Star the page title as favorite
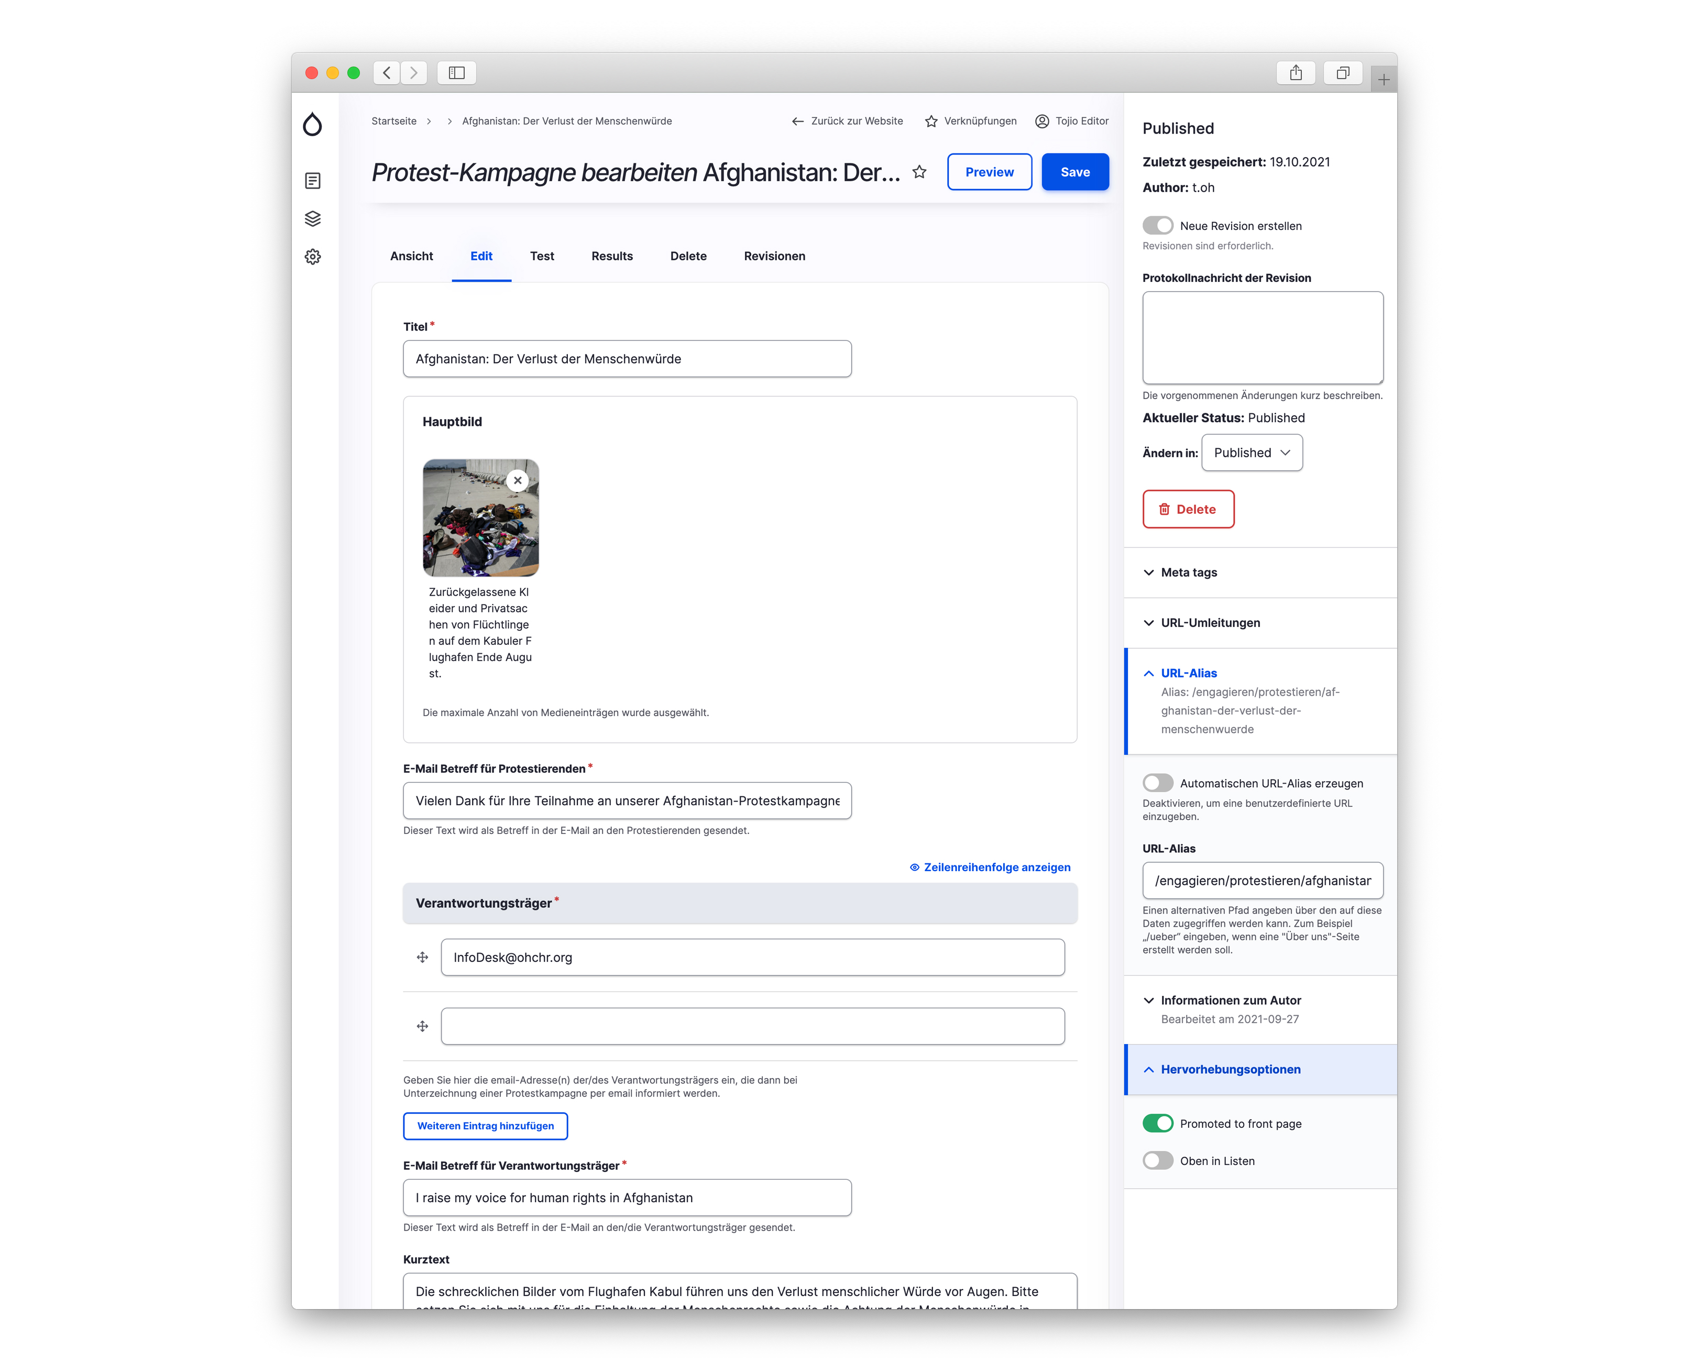The image size is (1689, 1362). pyautogui.click(x=919, y=172)
